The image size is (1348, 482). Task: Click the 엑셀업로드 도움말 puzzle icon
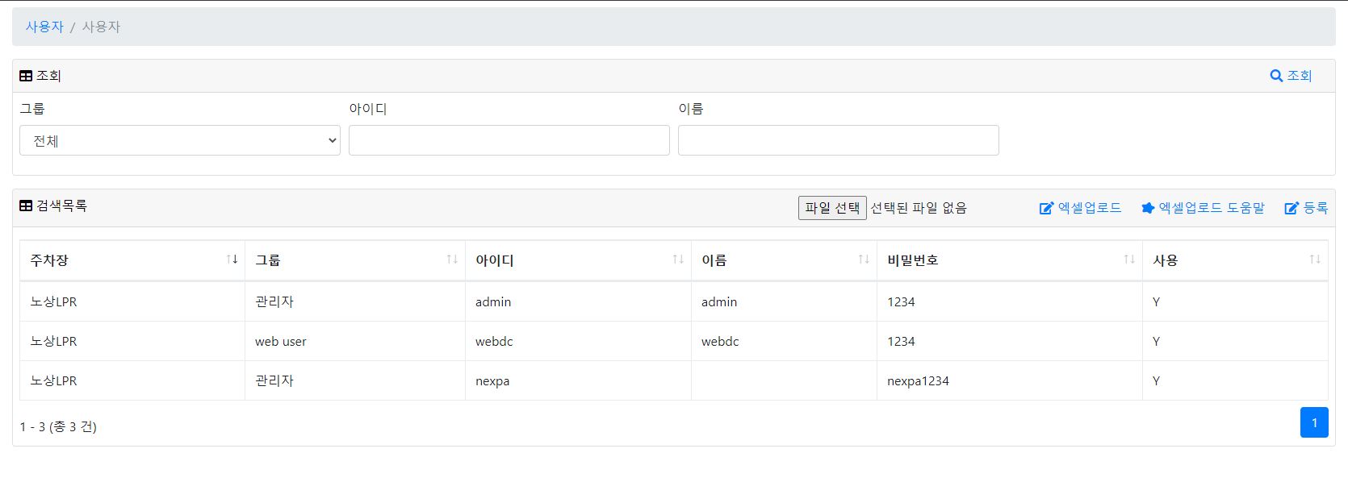(1148, 208)
